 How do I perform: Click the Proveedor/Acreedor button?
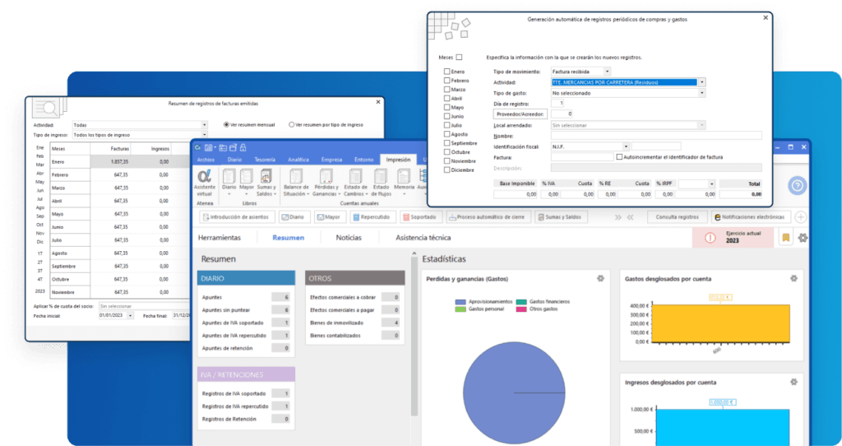pyautogui.click(x=520, y=114)
